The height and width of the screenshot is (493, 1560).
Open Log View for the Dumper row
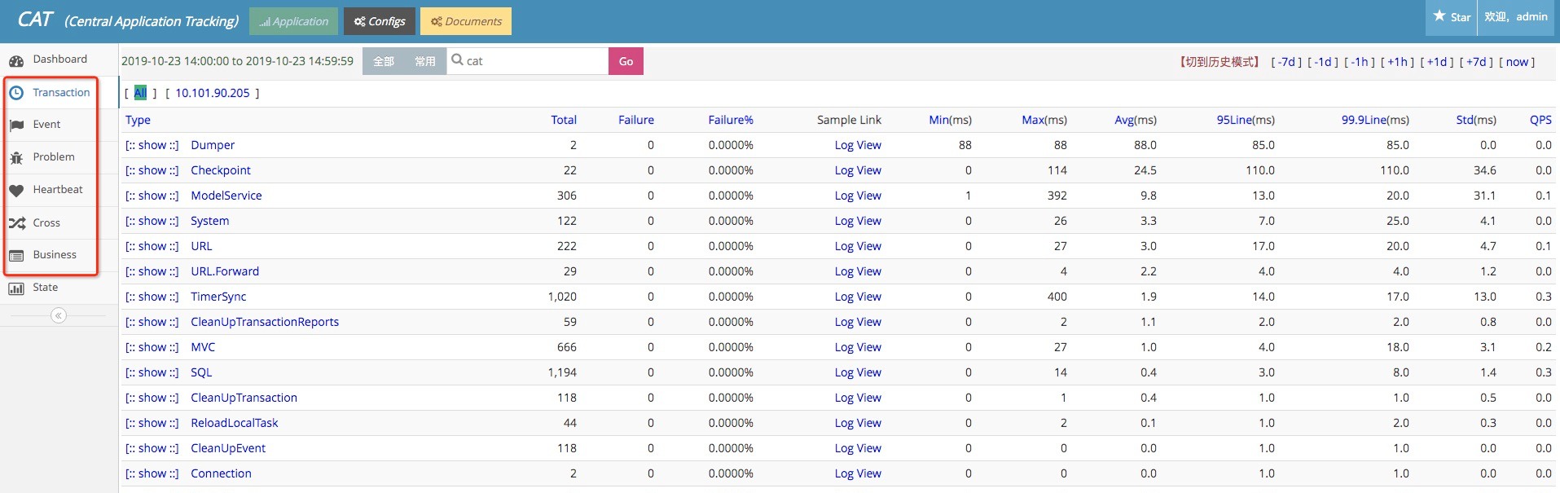858,145
